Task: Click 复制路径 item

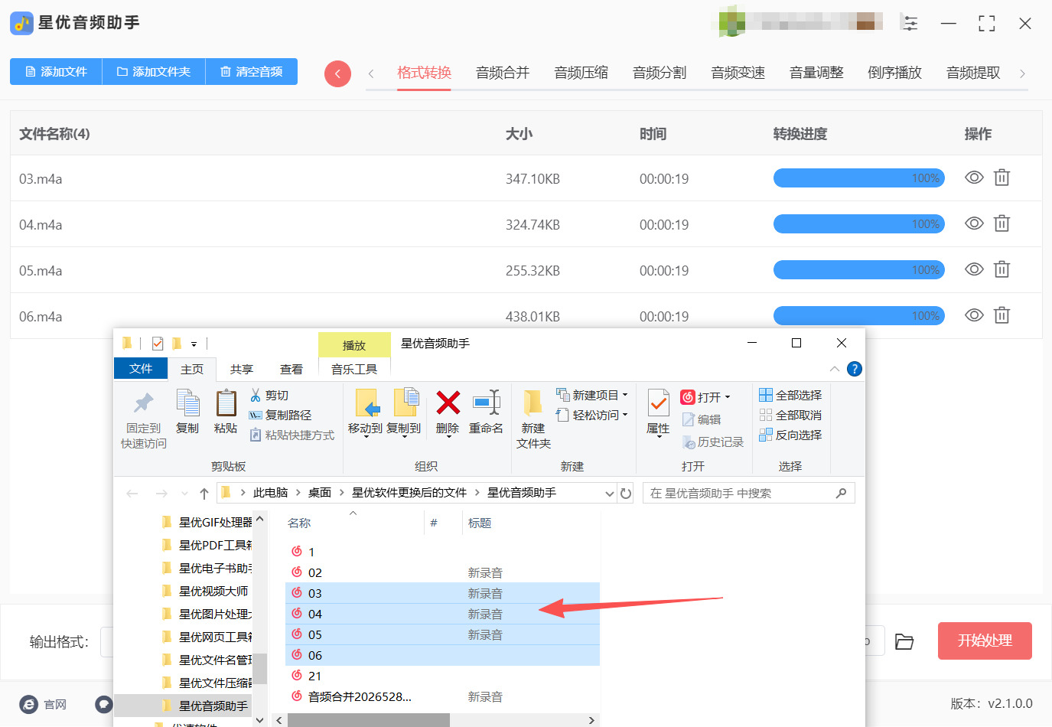Action: 280,415
